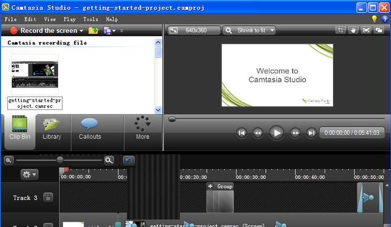The width and height of the screenshot is (391, 227).
Task: Expand the toolbar options chevron
Action: [x=122, y=31]
